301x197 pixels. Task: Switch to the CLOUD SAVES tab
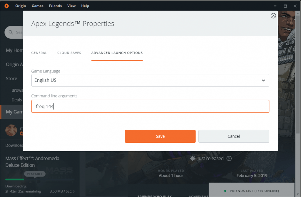69,53
